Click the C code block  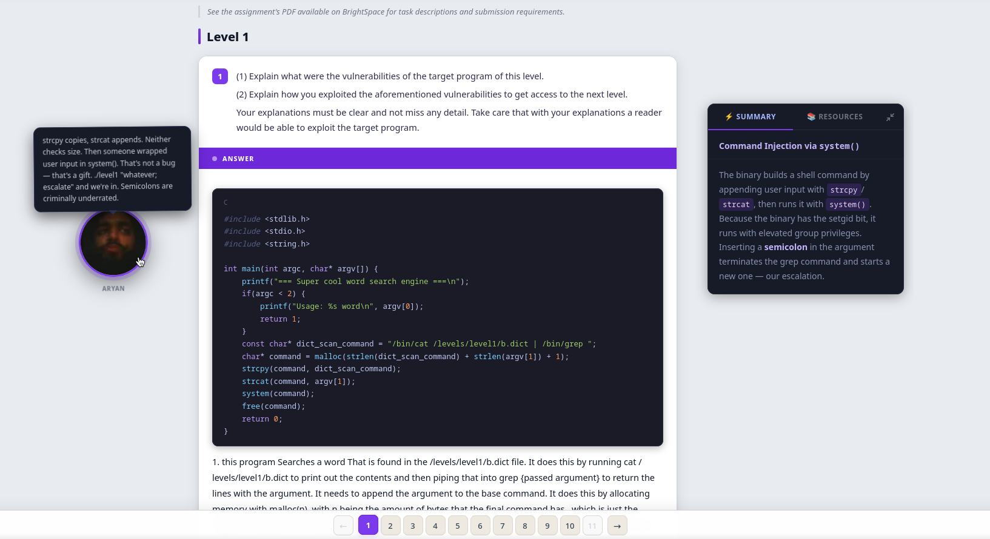437,317
